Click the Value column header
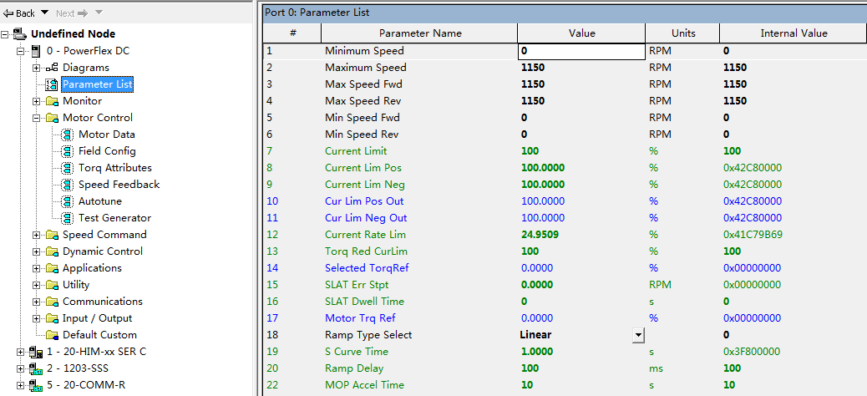Screen dimensions: 867x396 pos(581,33)
